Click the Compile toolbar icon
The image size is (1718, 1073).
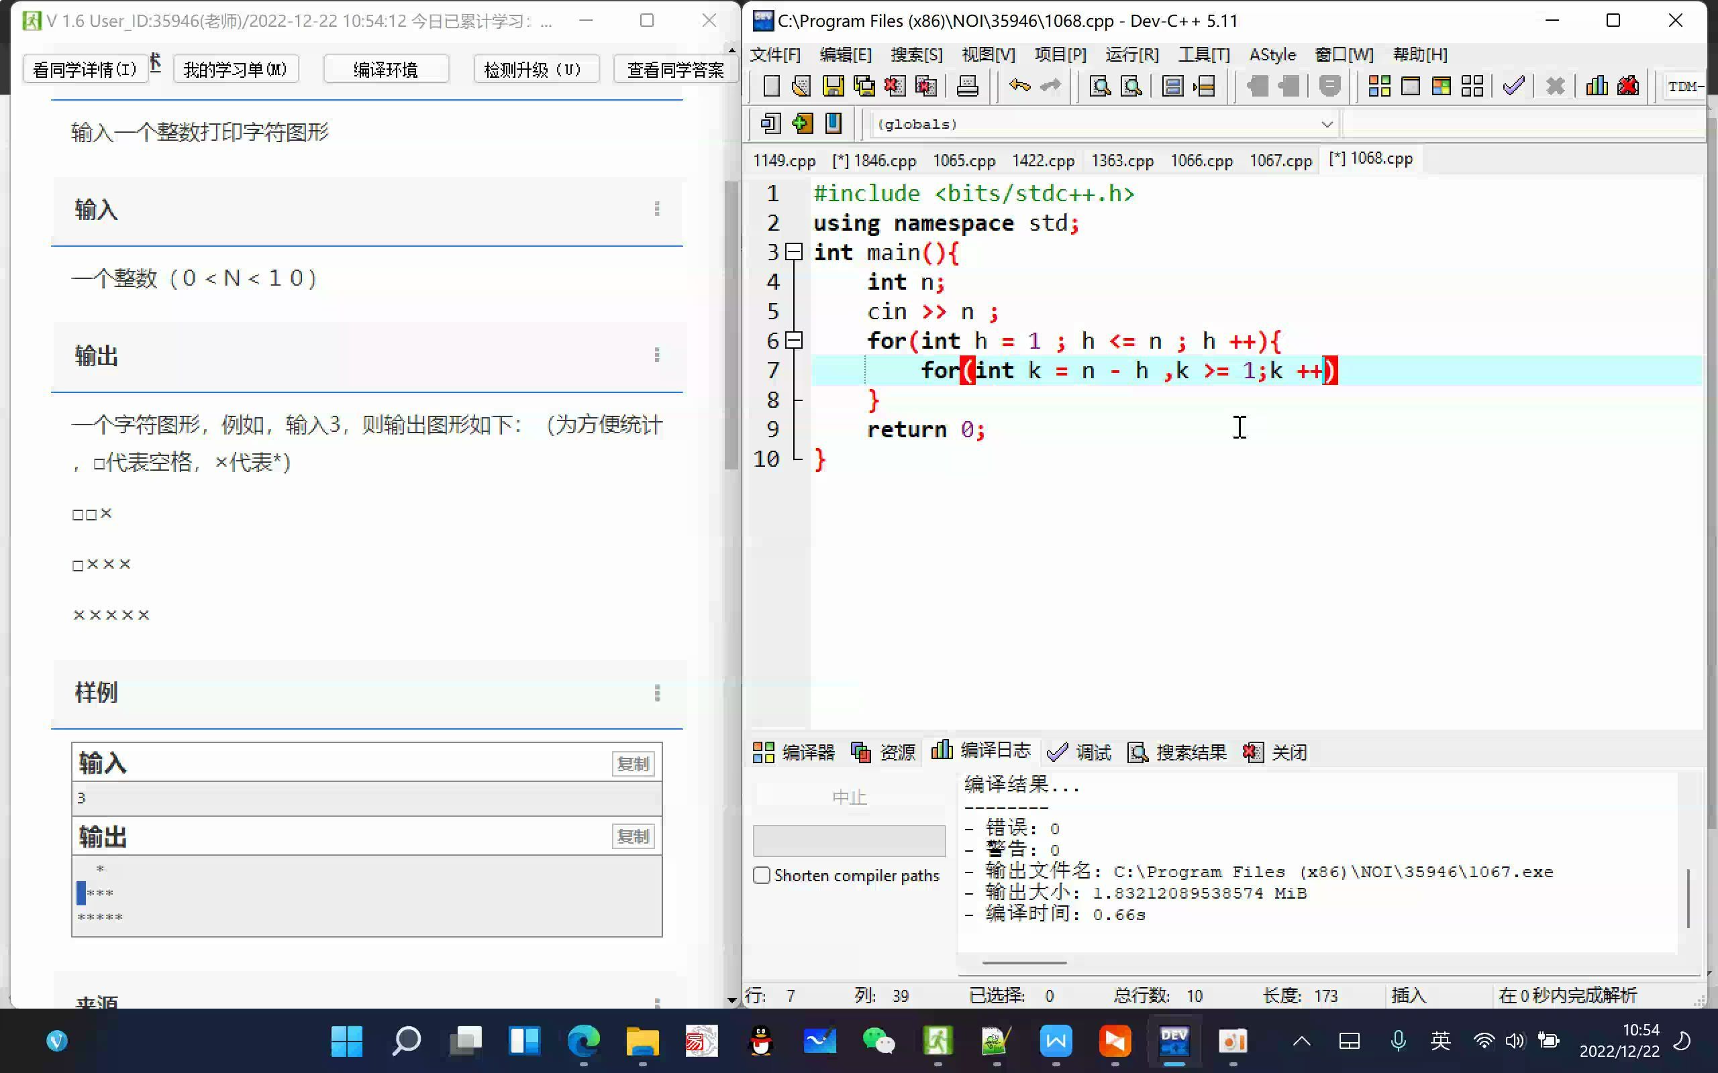(1379, 87)
